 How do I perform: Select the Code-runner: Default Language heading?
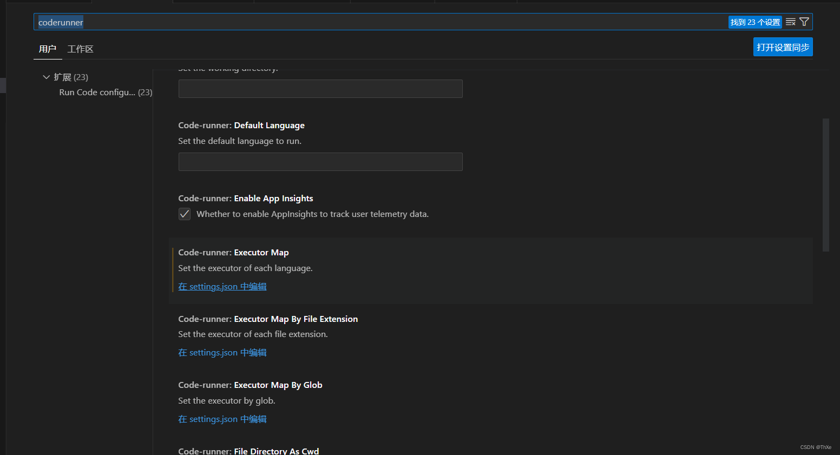point(241,126)
